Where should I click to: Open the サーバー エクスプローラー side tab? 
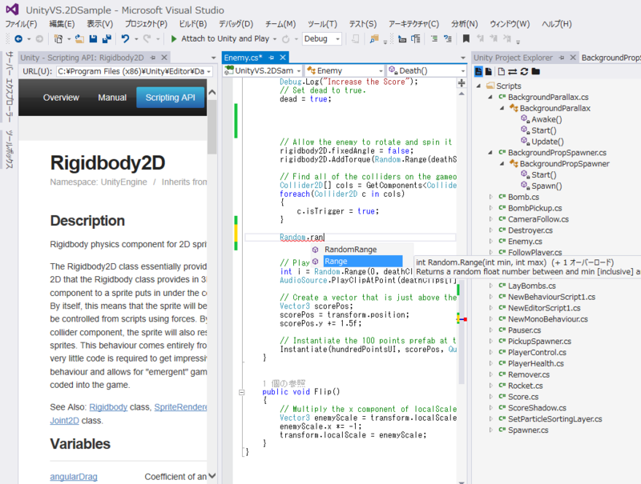(9, 86)
